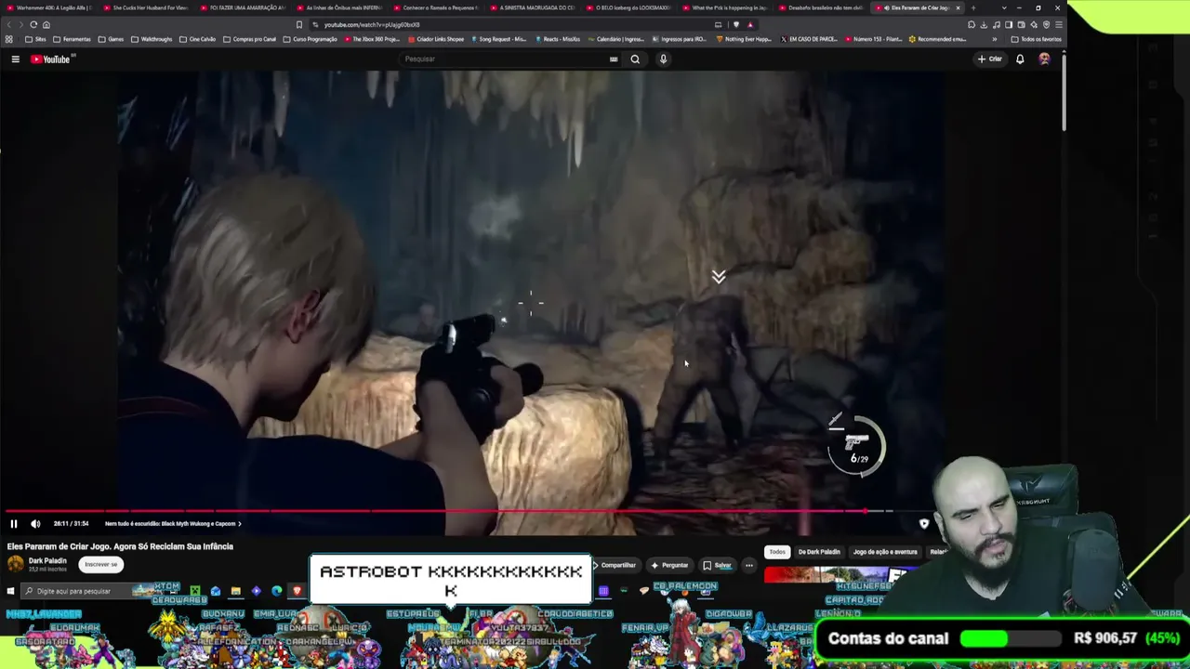Open the chapter 'Nem tudo é escuridão' expander
This screenshot has height=669, width=1190.
pos(173,524)
